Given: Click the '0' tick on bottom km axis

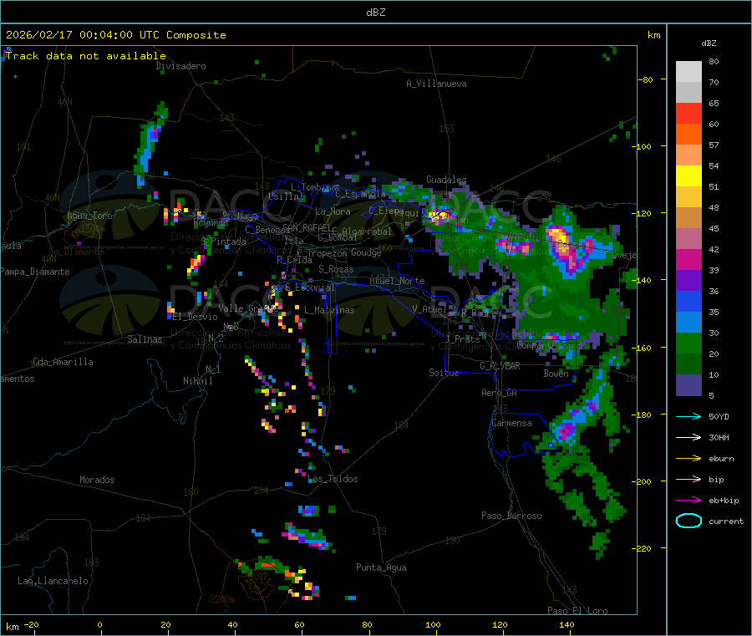Looking at the screenshot, I should (x=99, y=624).
